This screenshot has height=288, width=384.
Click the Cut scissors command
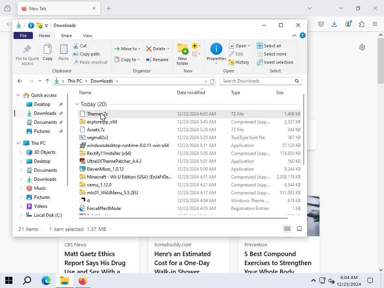pos(80,46)
